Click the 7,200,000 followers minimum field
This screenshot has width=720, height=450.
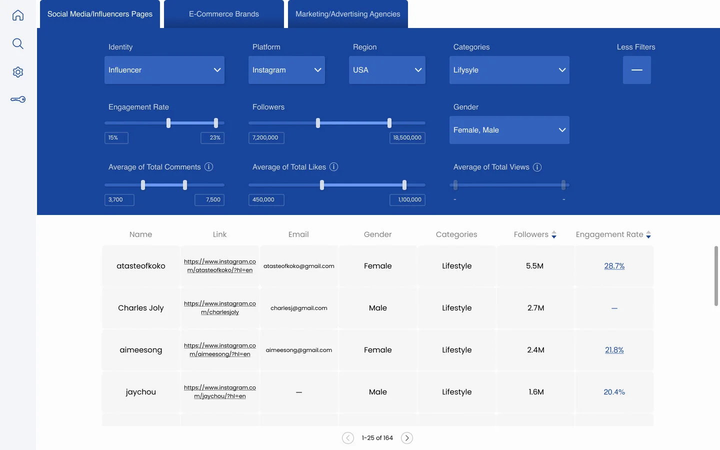(x=266, y=137)
